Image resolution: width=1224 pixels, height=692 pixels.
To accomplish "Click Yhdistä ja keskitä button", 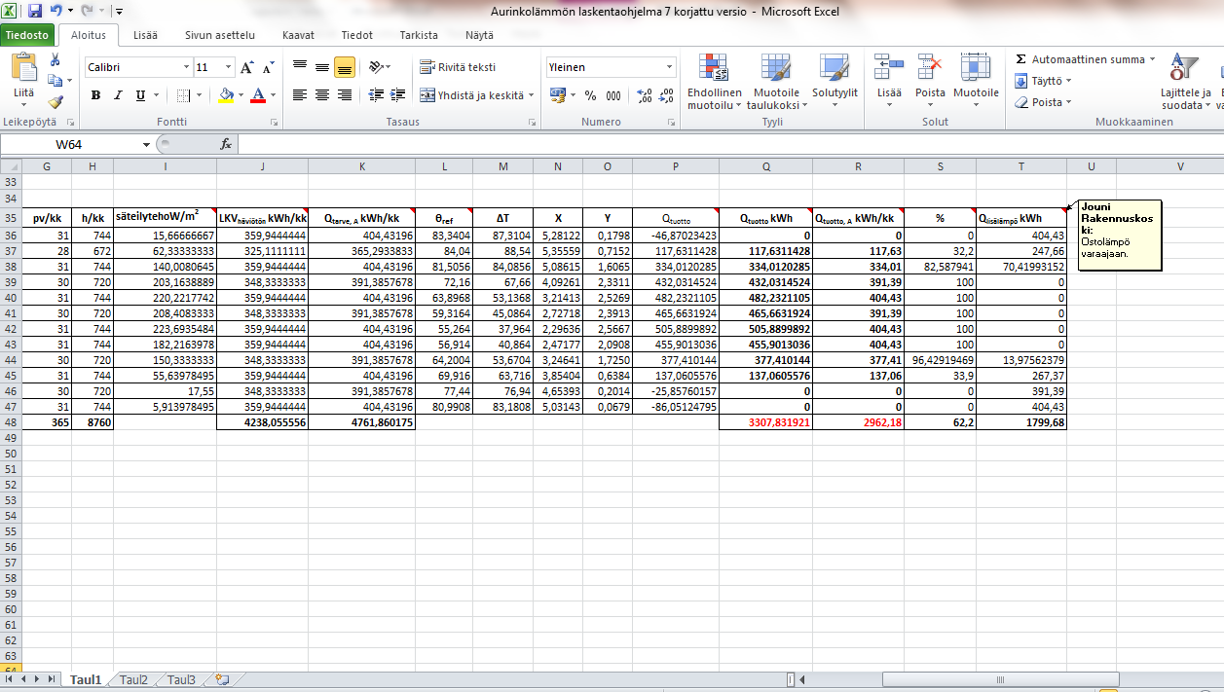I will click(476, 95).
